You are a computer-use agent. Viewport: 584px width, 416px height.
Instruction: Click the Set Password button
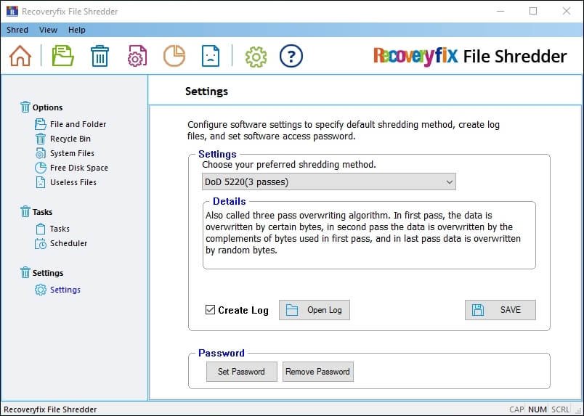(241, 371)
